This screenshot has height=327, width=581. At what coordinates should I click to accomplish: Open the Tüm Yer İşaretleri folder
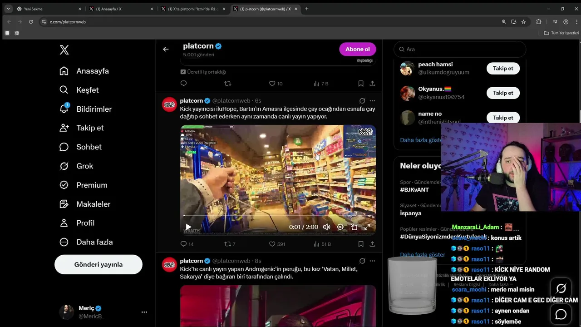561,33
